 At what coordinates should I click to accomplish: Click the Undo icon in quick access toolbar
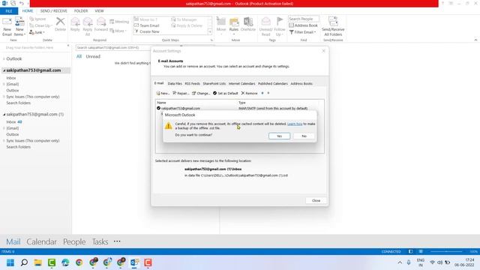point(22,3)
